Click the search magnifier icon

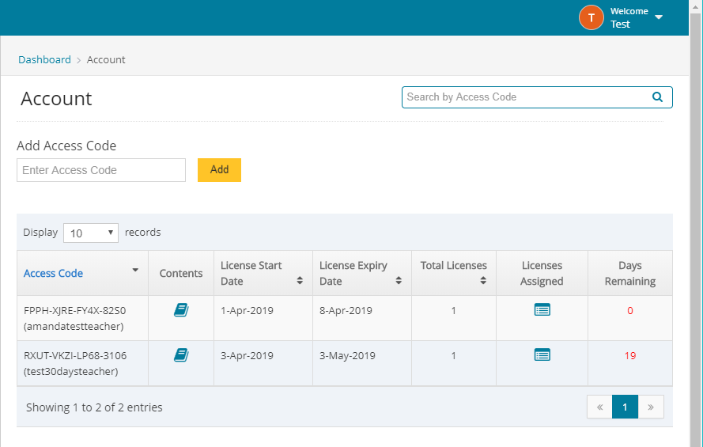657,97
